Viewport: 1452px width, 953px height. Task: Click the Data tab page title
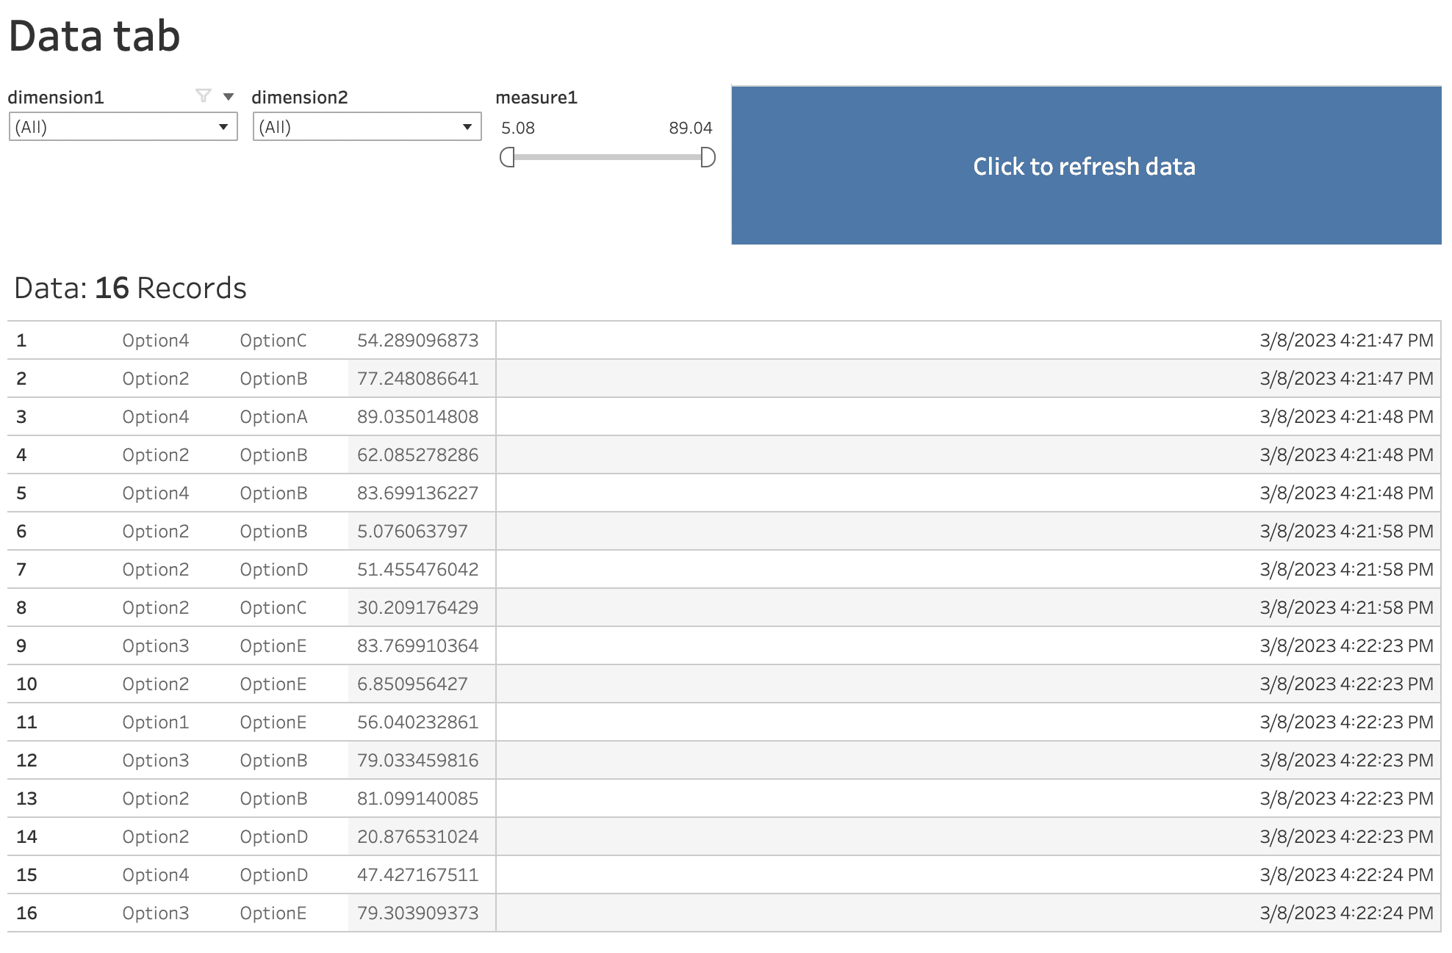96,35
